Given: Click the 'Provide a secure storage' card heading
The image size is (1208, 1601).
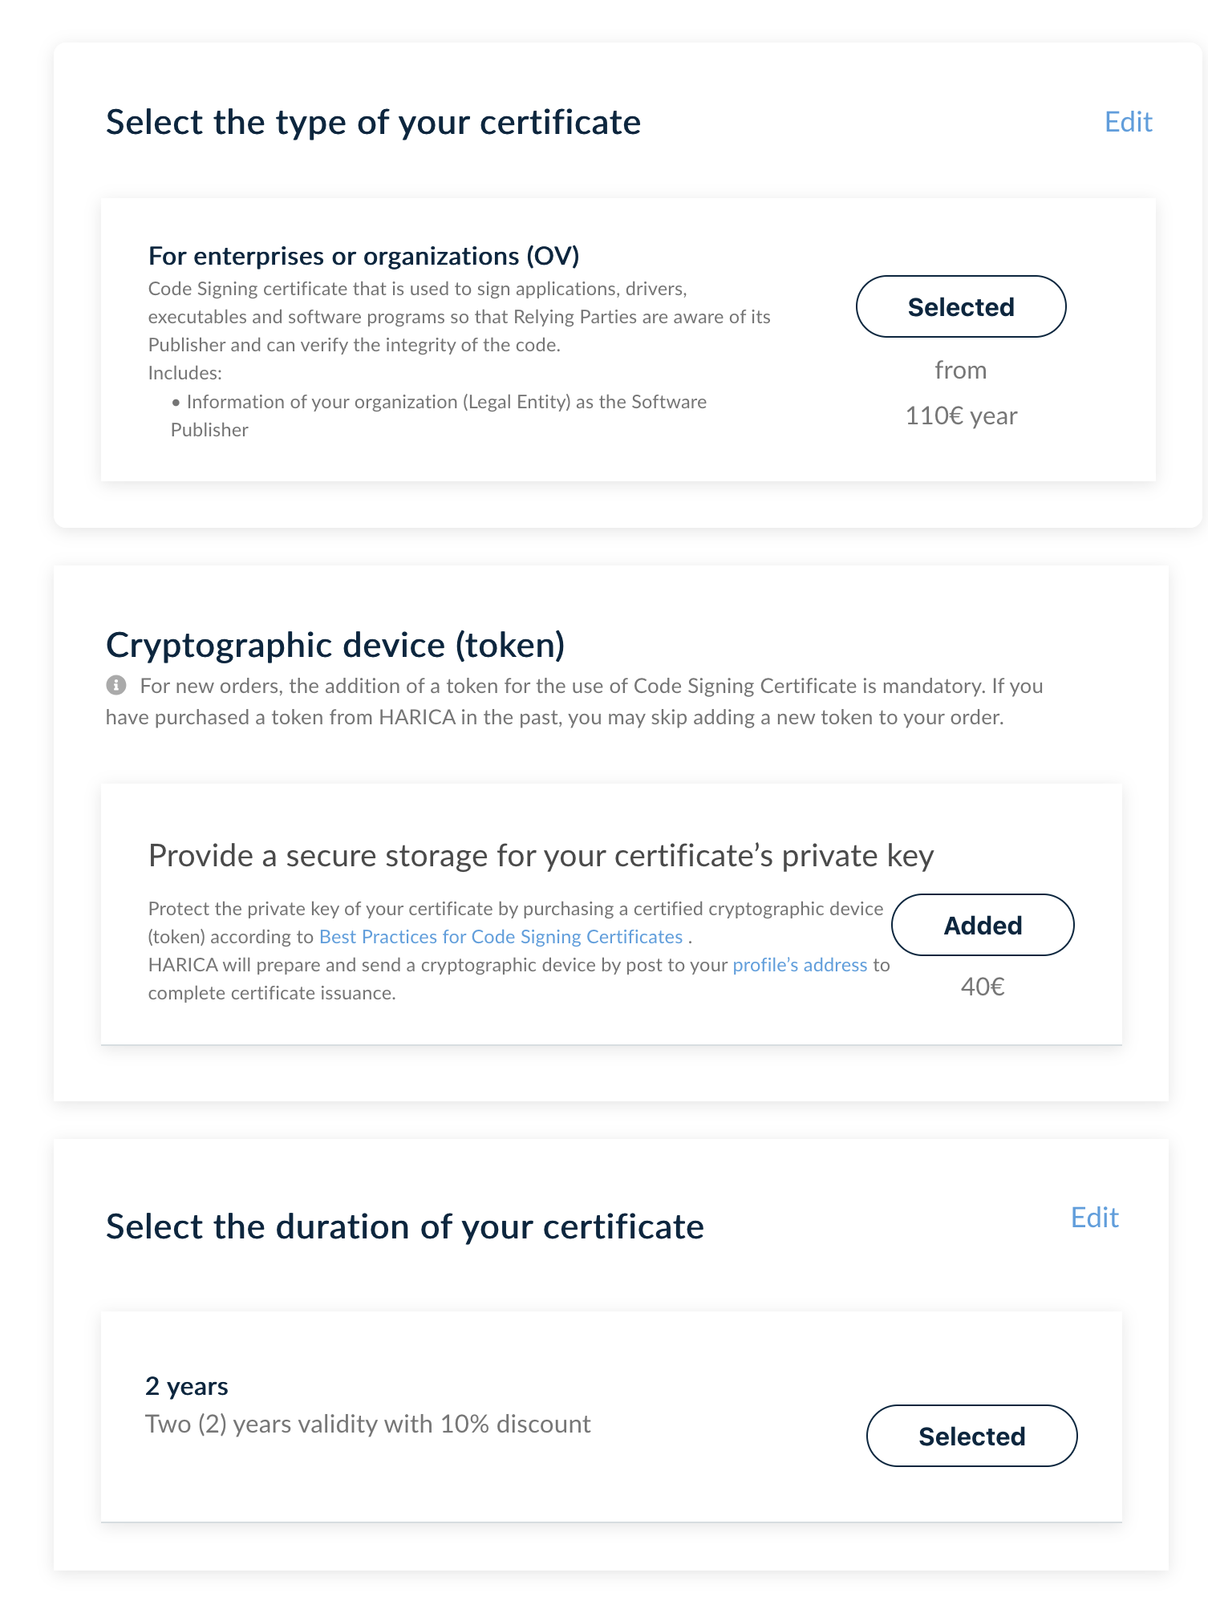Looking at the screenshot, I should [541, 856].
